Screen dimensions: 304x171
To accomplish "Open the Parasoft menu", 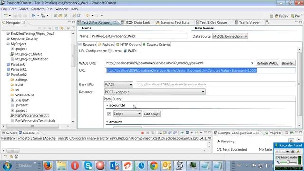I will pyautogui.click(x=38, y=9).
